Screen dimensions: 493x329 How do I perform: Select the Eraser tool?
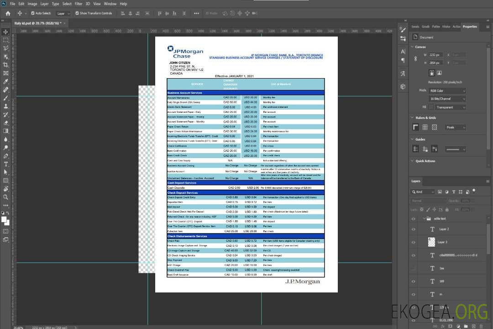tap(5, 123)
